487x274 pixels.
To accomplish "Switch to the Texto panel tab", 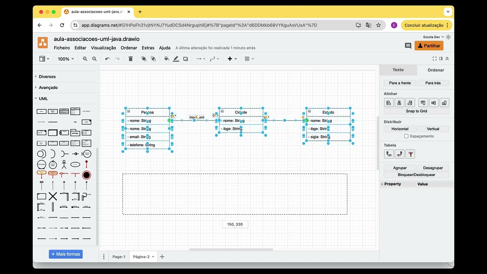I will pyautogui.click(x=398, y=70).
